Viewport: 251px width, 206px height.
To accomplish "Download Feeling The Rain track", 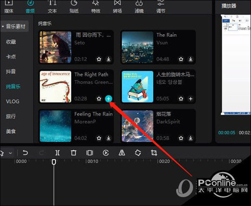I will 108,138.
